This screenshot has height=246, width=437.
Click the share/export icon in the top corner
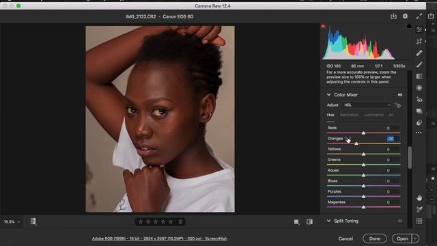(x=431, y=16)
